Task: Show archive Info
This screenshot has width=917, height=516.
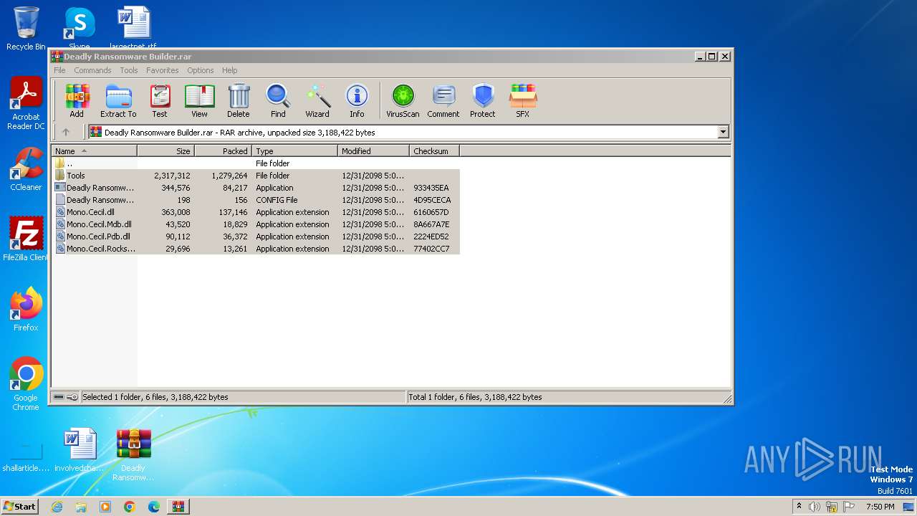Action: pyautogui.click(x=357, y=100)
